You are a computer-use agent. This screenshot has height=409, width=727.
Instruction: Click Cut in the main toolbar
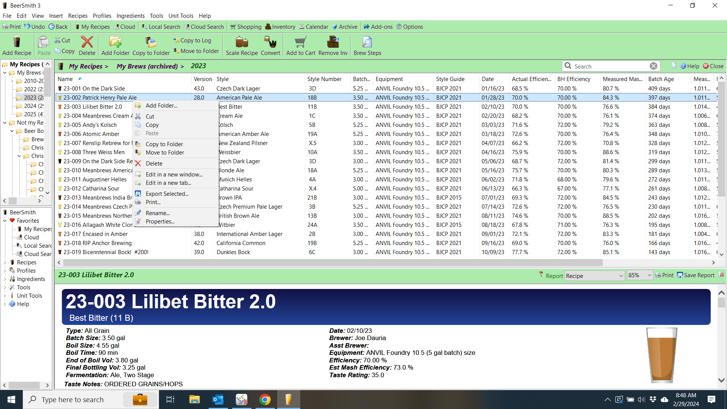tap(62, 41)
